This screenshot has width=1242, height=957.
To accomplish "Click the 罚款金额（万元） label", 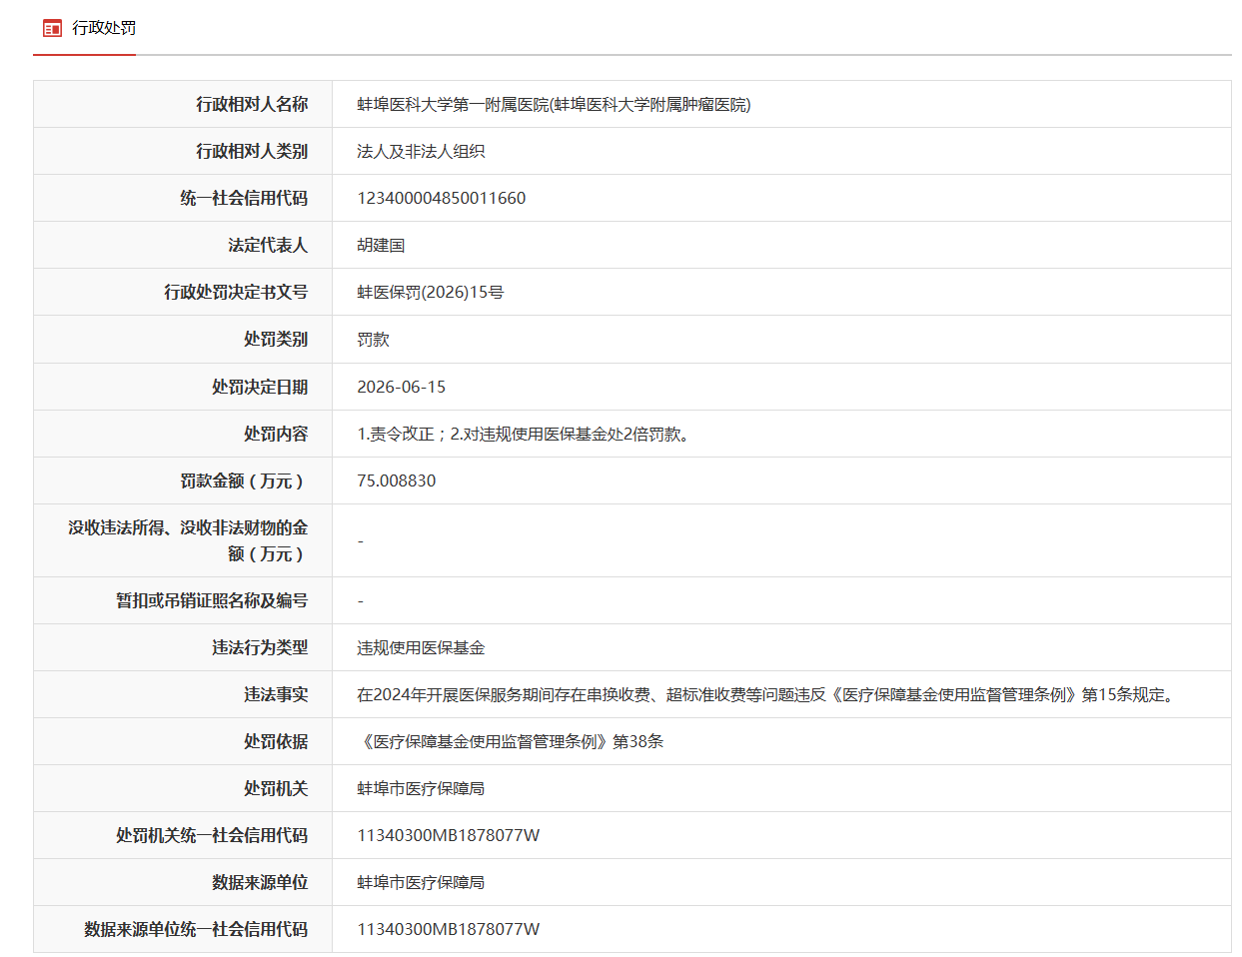I will pos(244,480).
